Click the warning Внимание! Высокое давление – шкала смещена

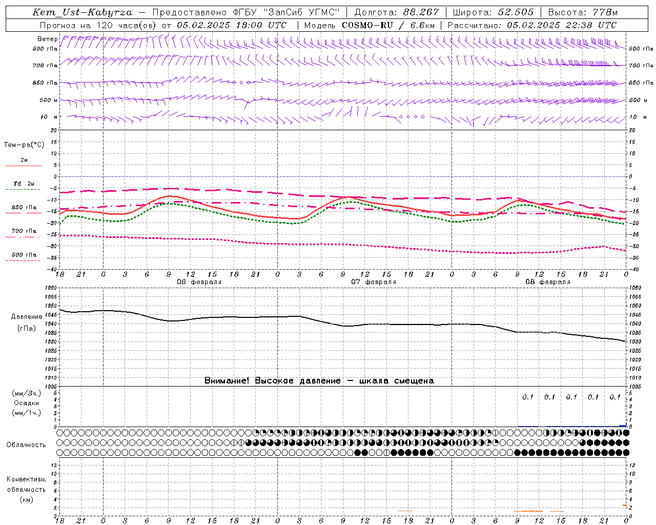tap(319, 381)
